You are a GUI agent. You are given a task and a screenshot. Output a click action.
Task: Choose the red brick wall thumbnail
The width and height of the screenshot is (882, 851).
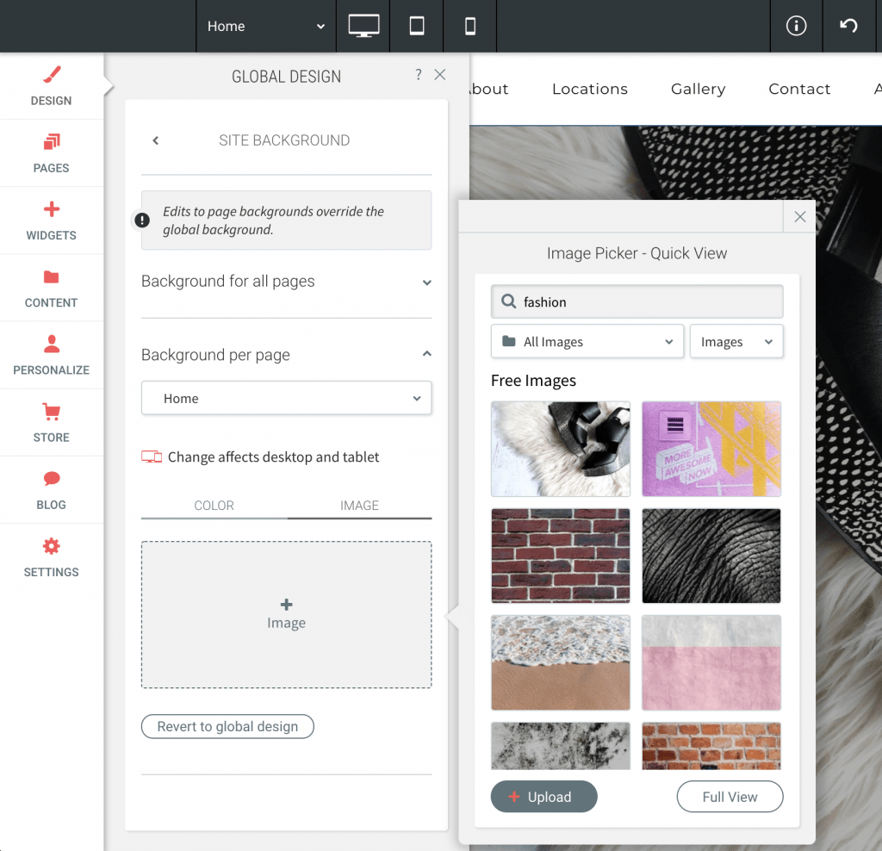click(x=561, y=556)
